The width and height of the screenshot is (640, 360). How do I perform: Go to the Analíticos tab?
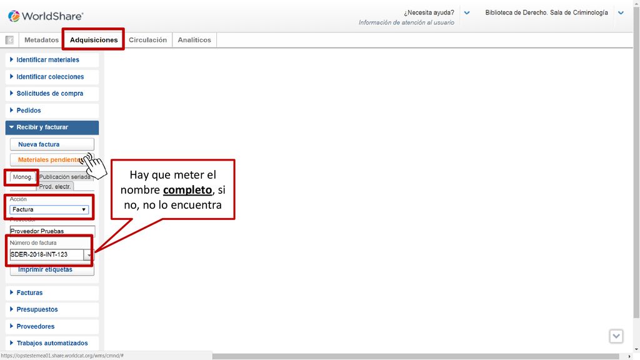click(x=194, y=40)
